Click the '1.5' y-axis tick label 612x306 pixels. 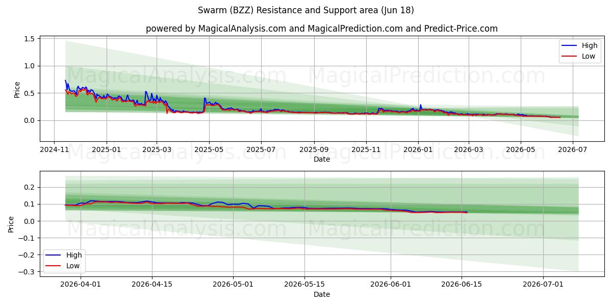click(x=29, y=39)
